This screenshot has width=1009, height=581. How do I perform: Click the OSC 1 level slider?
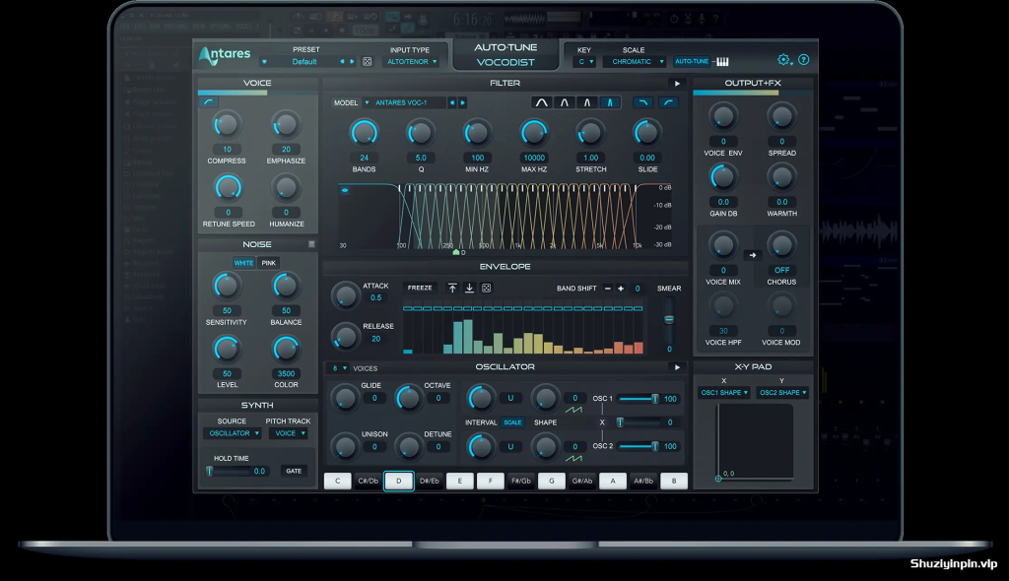click(x=639, y=399)
